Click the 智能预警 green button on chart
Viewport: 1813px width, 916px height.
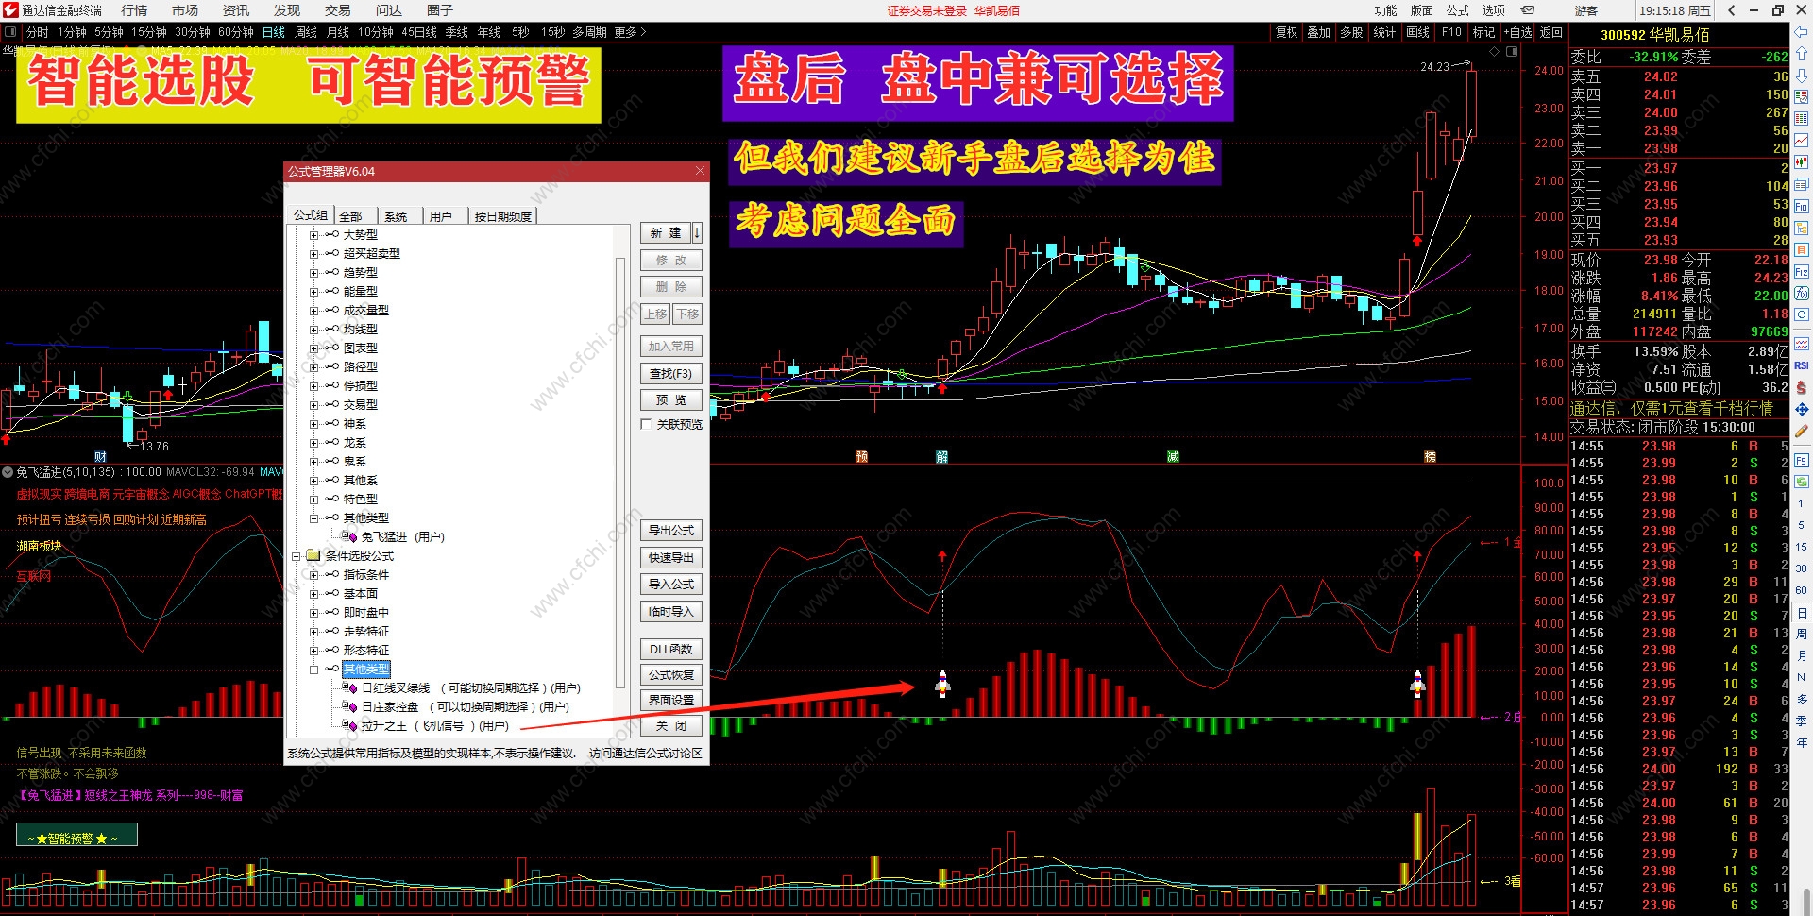pyautogui.click(x=76, y=835)
